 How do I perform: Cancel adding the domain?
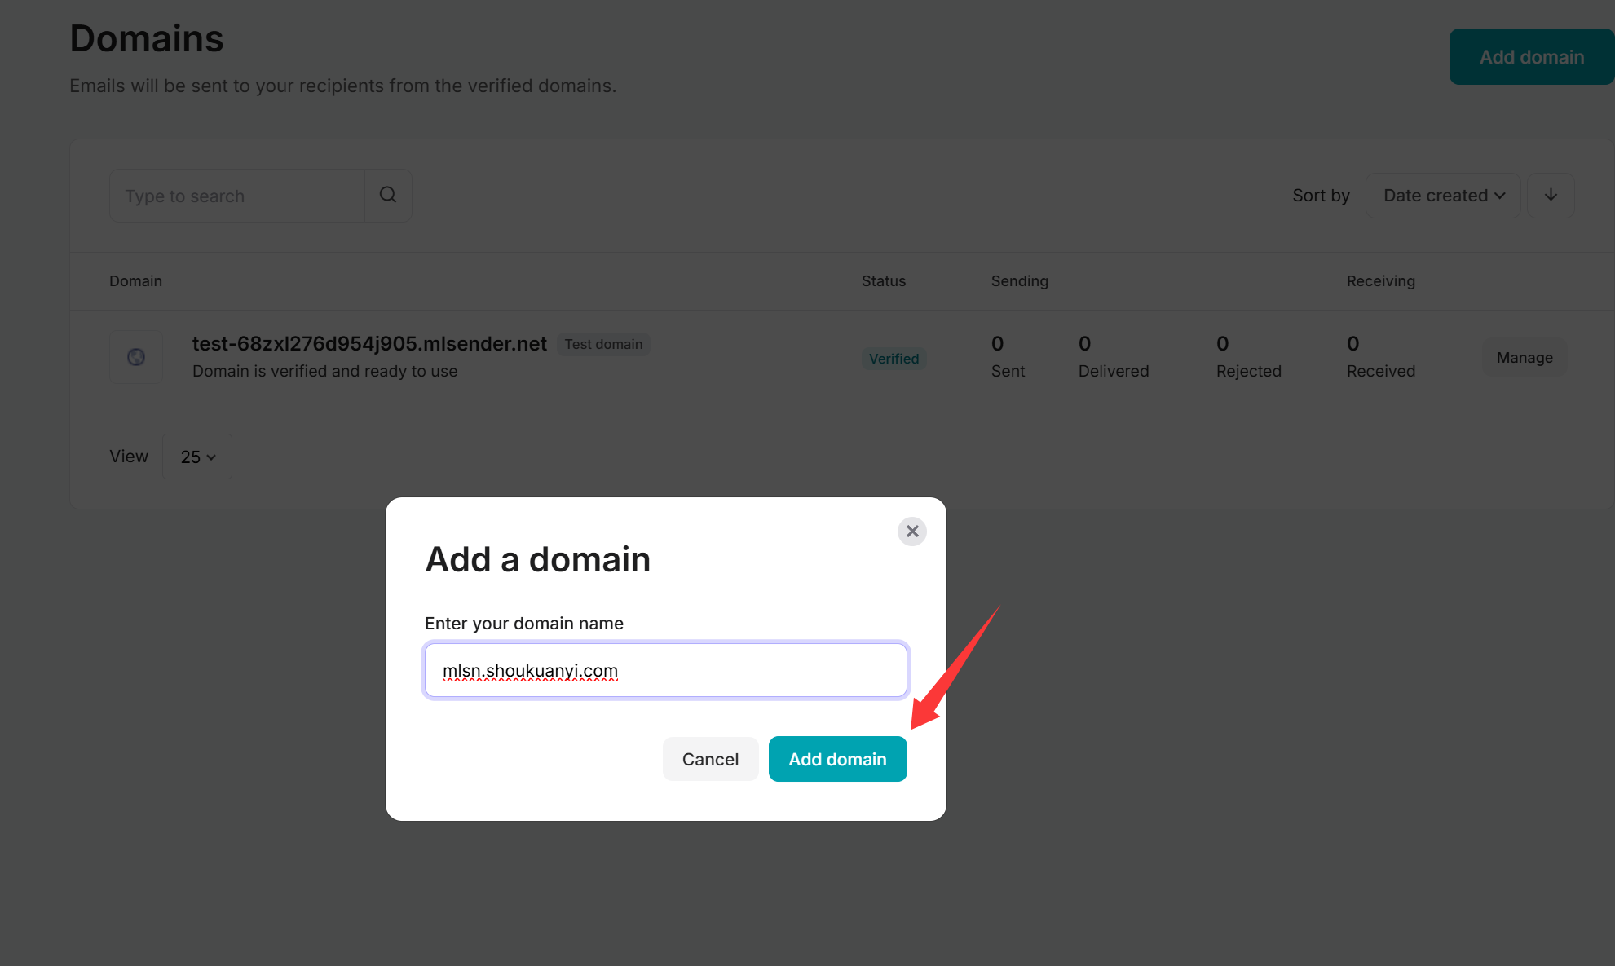tap(710, 759)
